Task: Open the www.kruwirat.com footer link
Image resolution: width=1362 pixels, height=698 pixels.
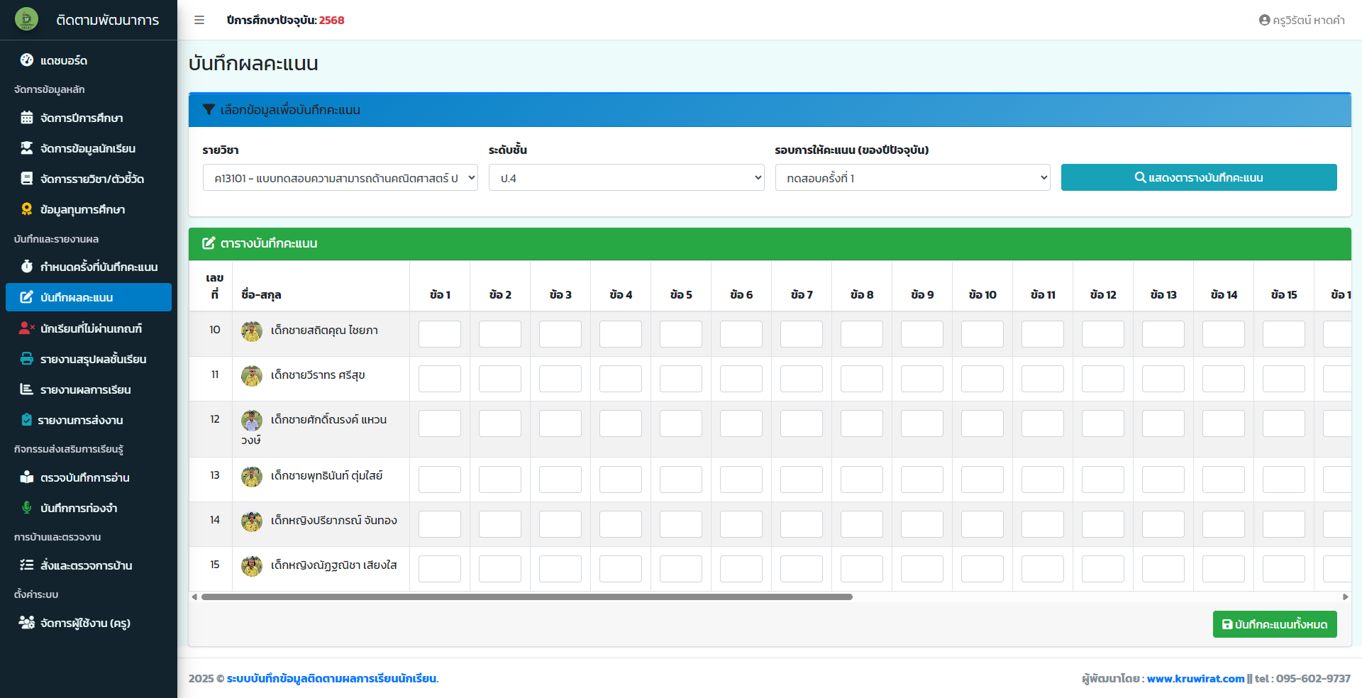Action: [x=1195, y=679]
